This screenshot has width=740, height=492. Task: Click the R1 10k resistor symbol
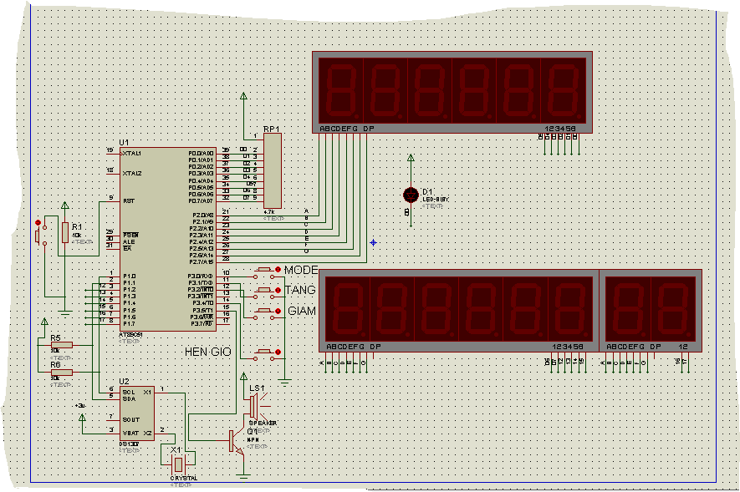point(65,233)
